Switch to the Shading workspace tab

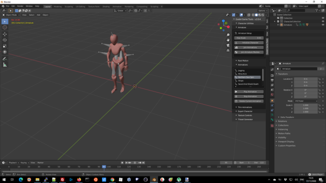(x=106, y=7)
